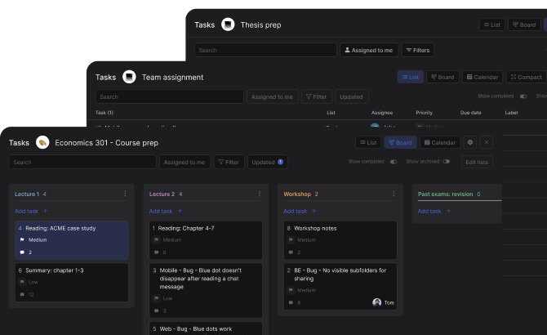Open Lecture 2 list three-dot menu

(x=260, y=194)
